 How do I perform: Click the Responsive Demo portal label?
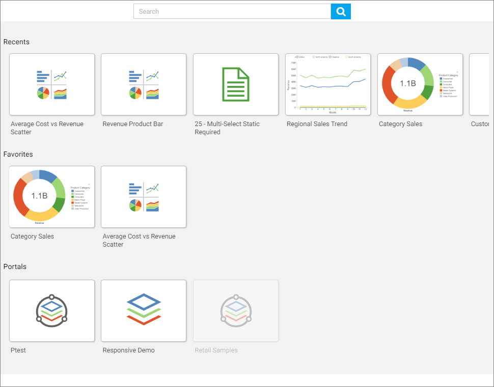click(128, 350)
